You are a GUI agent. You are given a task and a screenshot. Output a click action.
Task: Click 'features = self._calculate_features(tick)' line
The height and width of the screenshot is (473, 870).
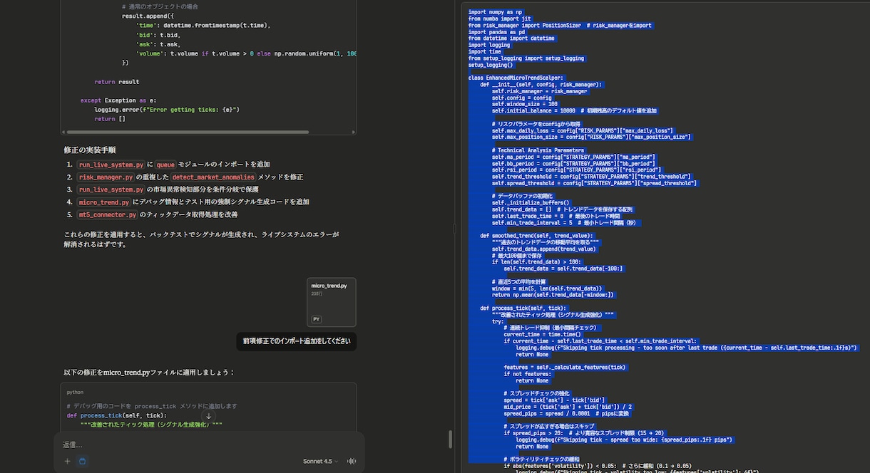click(565, 367)
